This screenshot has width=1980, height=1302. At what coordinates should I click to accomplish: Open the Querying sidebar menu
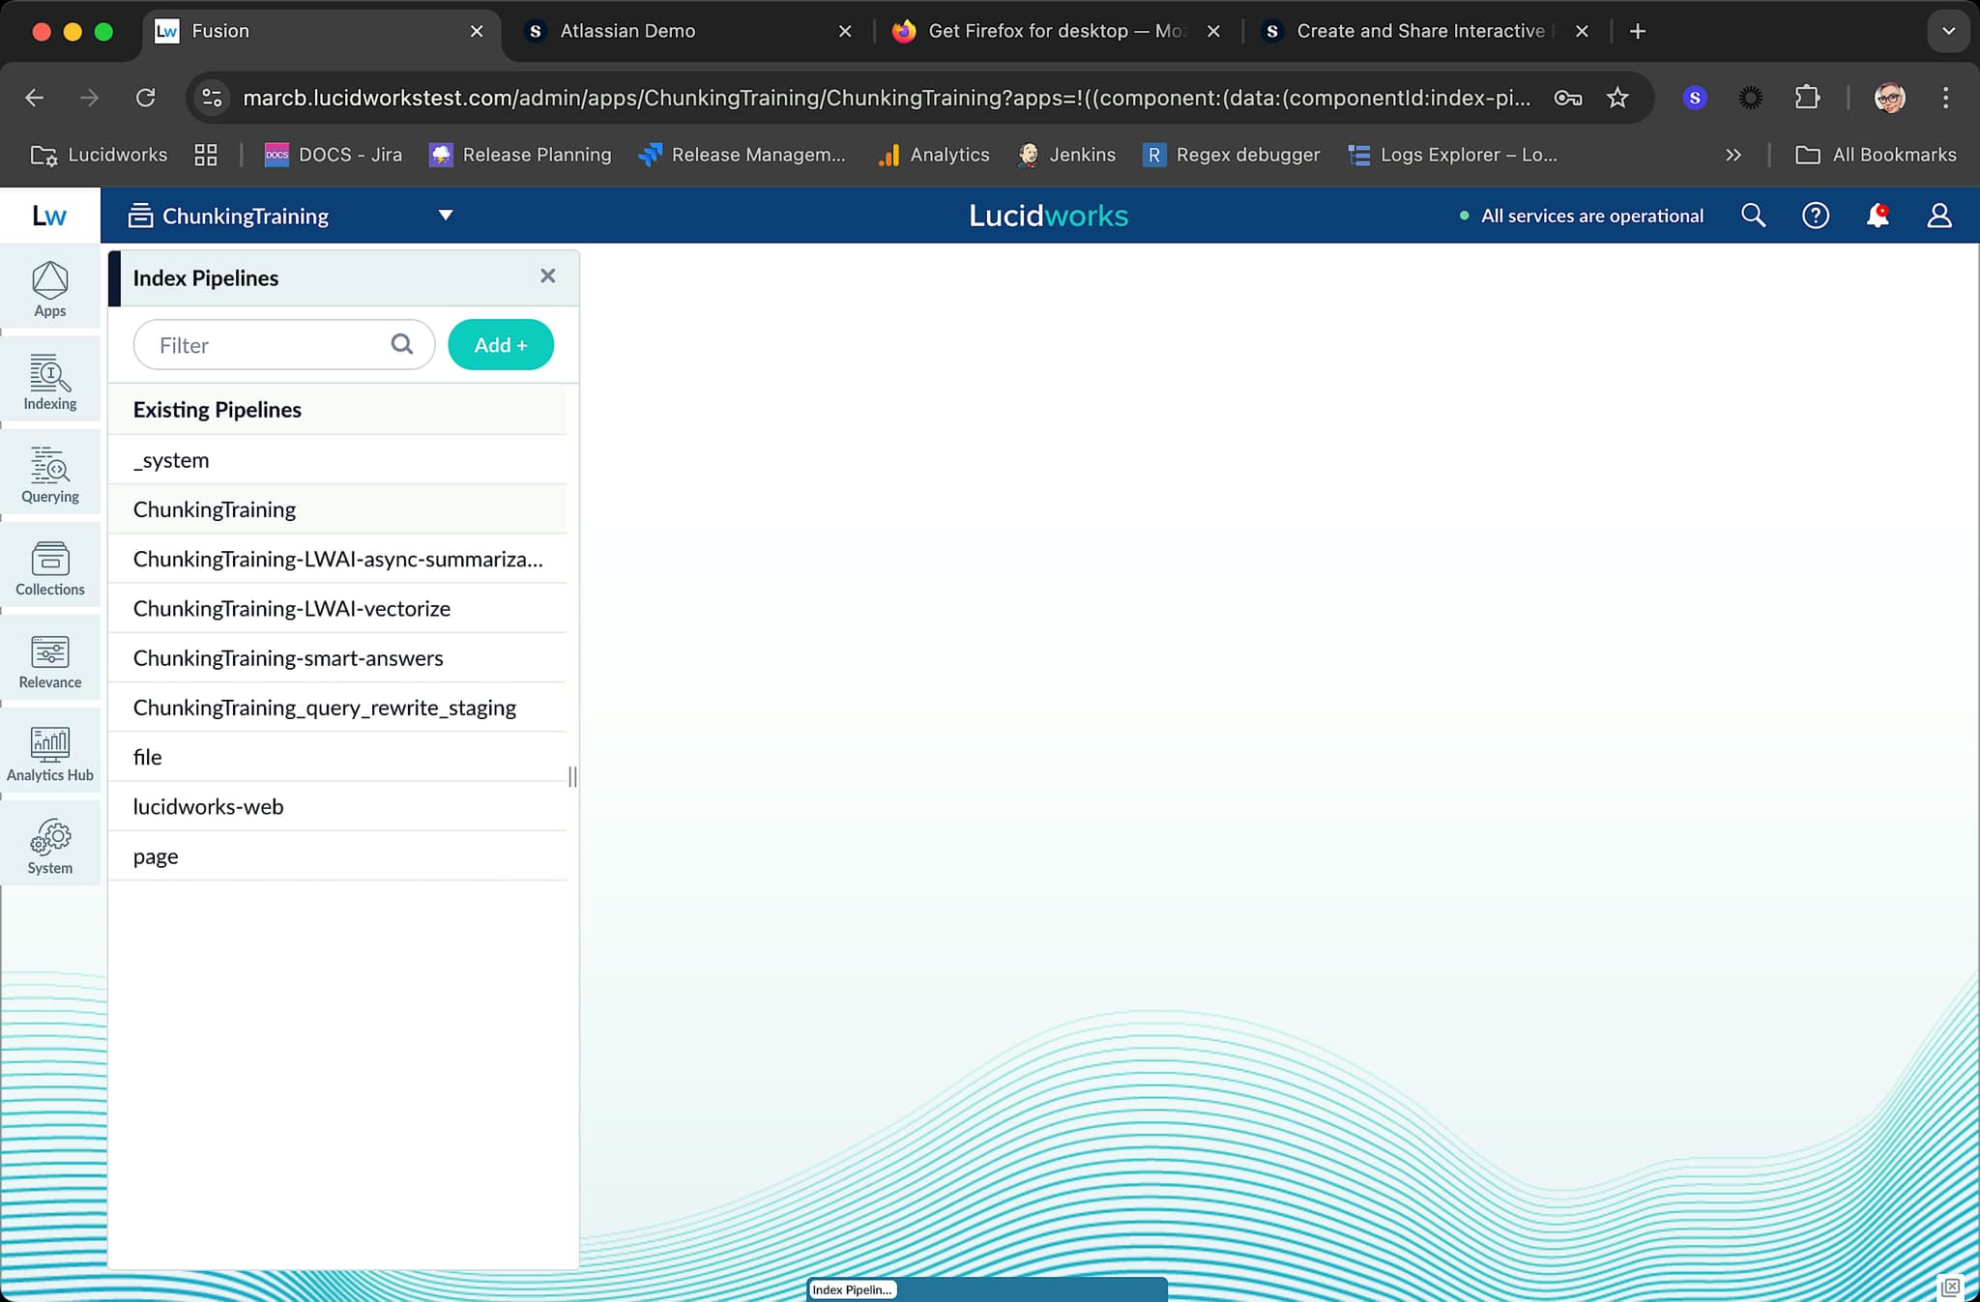(50, 474)
